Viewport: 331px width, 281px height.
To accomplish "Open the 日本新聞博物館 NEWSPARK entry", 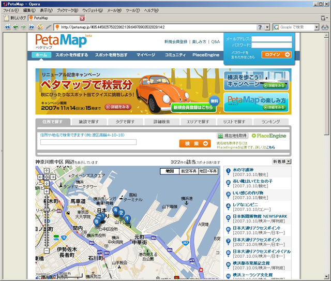I will 260,216.
